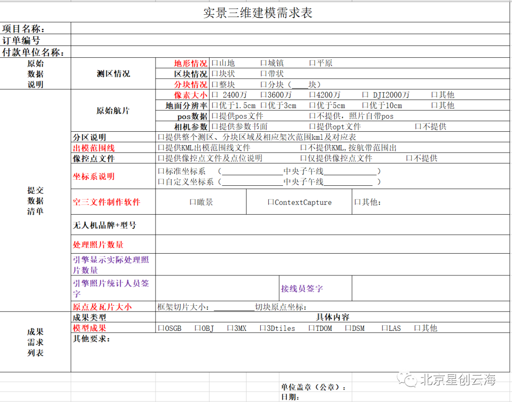Select the DSM output checkbox

[x=348, y=328]
